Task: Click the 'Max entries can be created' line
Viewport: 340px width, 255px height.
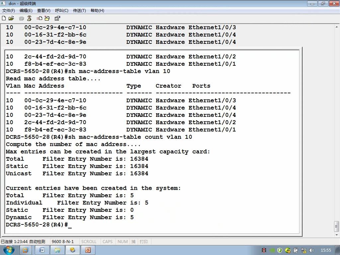Action: click(108, 152)
